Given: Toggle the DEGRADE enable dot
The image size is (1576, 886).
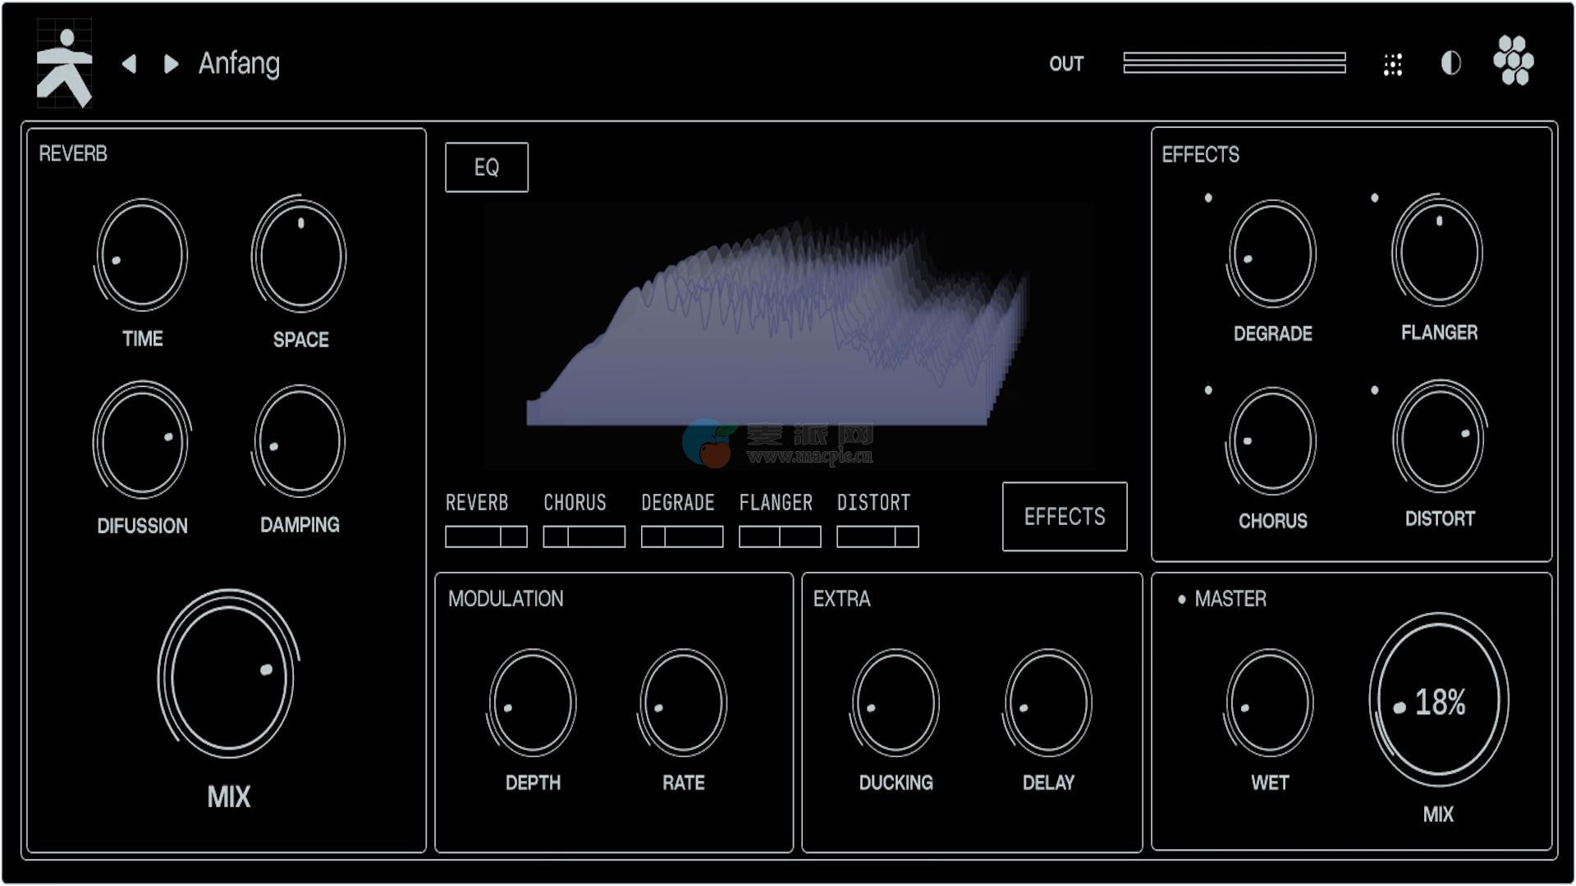Looking at the screenshot, I should tap(1208, 198).
